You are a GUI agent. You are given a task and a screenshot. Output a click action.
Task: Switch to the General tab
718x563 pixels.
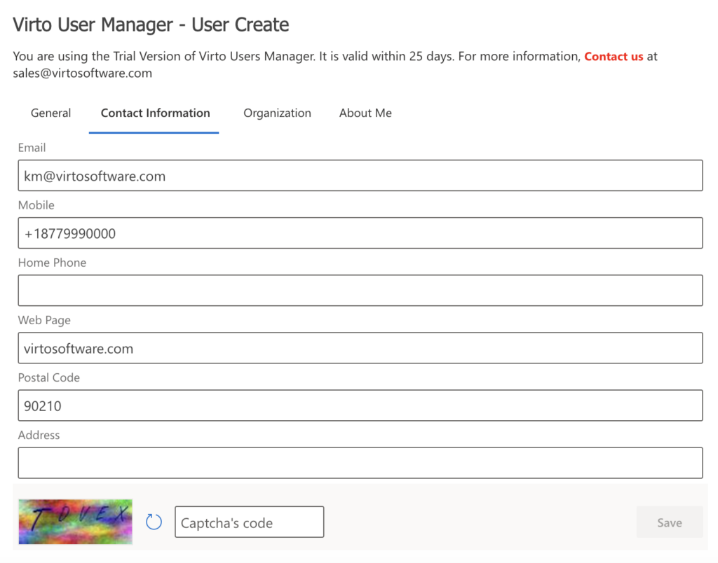pos(50,113)
